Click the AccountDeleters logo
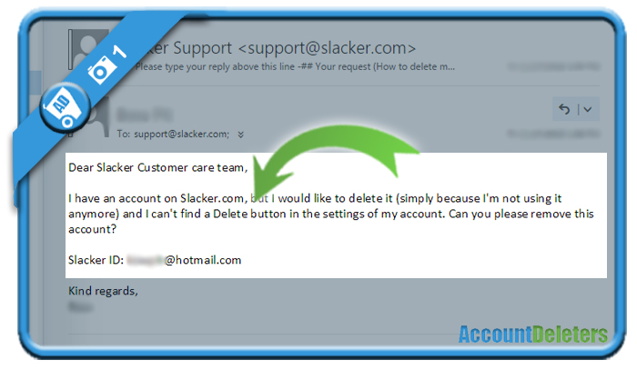The width and height of the screenshot is (637, 370). tap(533, 335)
